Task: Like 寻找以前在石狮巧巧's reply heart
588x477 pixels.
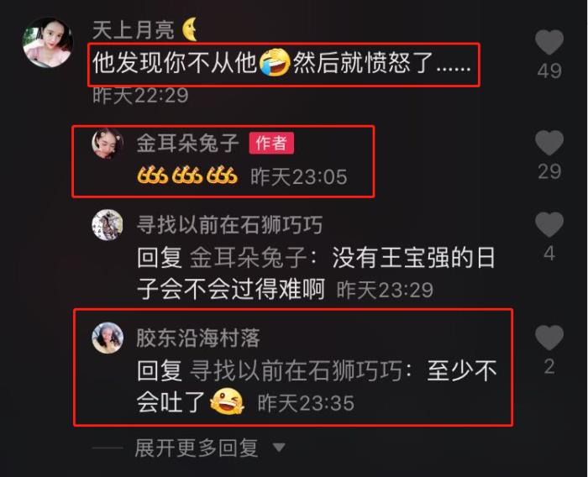Action: coord(549,224)
